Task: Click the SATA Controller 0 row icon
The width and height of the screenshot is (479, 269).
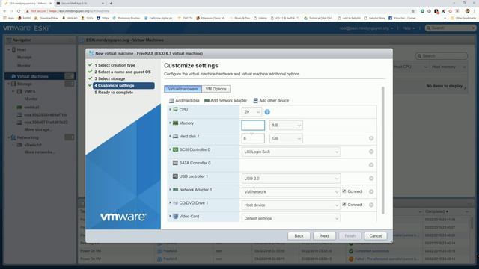Action: tap(175, 163)
